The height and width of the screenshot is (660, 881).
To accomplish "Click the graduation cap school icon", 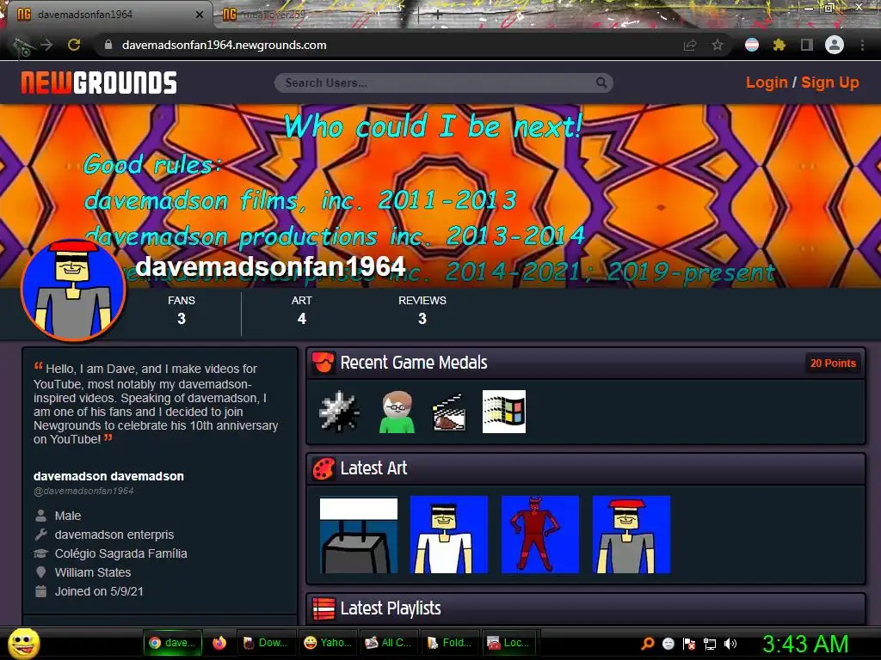I will click(40, 553).
